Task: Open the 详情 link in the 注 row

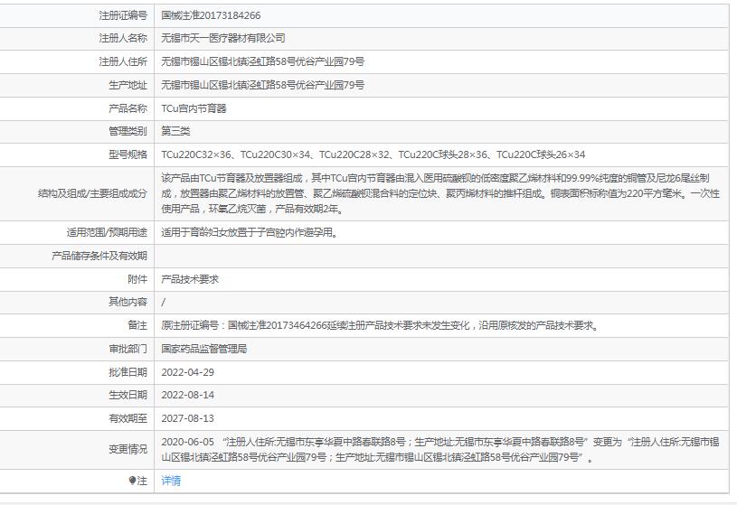Action: coord(171,481)
